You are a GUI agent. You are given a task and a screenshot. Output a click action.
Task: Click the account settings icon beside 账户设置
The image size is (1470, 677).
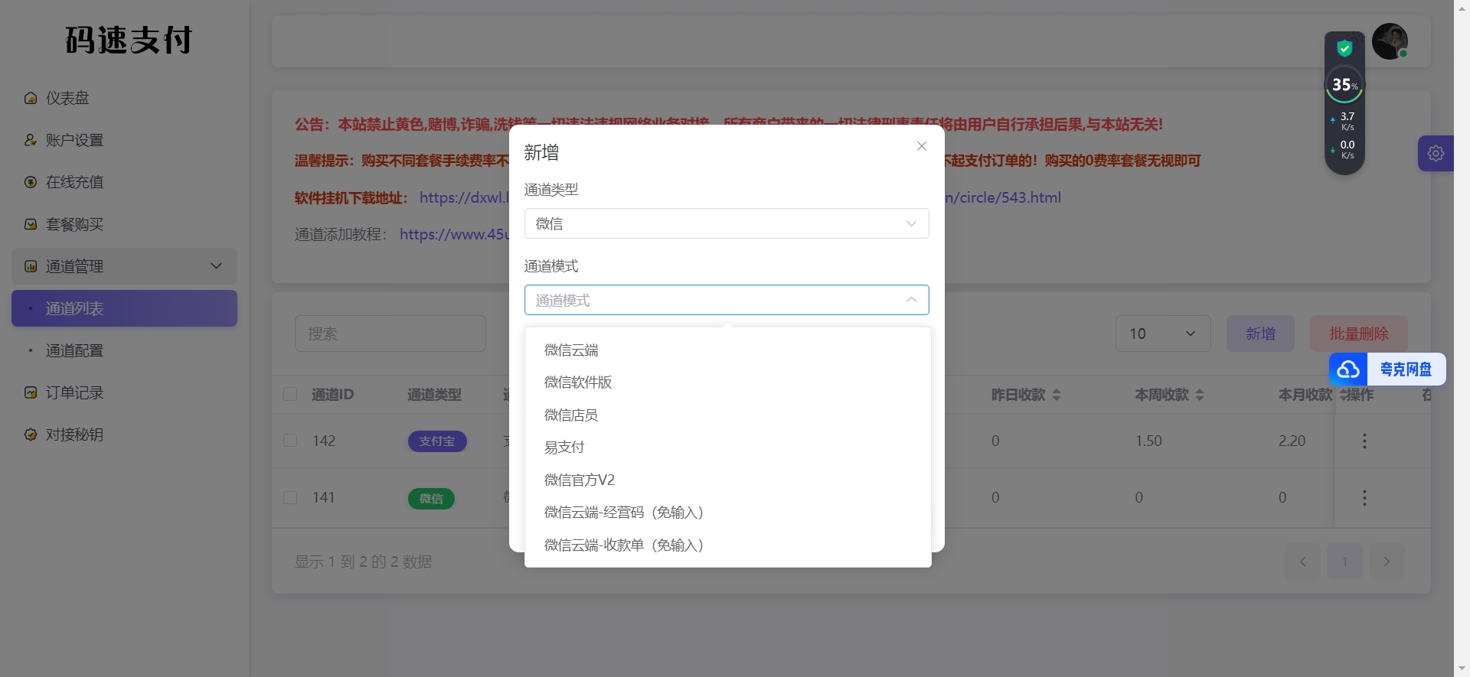point(31,140)
